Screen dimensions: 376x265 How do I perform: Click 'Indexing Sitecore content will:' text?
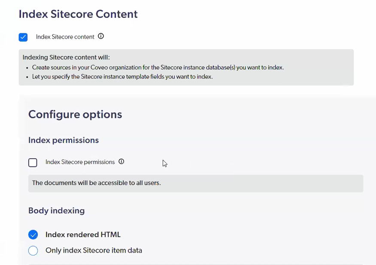66,57
